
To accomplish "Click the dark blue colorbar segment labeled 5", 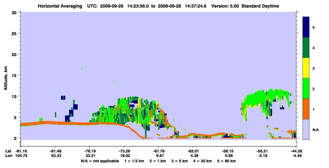I will point(306,27).
